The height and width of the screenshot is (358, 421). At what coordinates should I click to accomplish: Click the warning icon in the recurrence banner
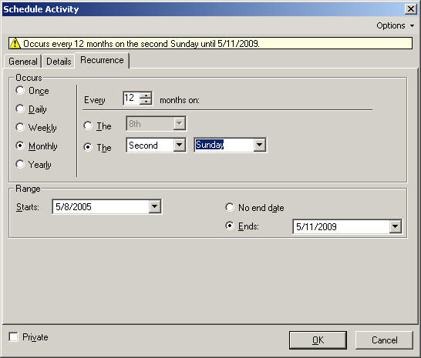pos(15,43)
